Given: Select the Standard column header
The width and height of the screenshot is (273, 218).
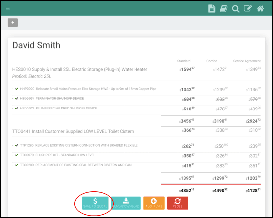Looking at the screenshot, I should pyautogui.click(x=184, y=61).
